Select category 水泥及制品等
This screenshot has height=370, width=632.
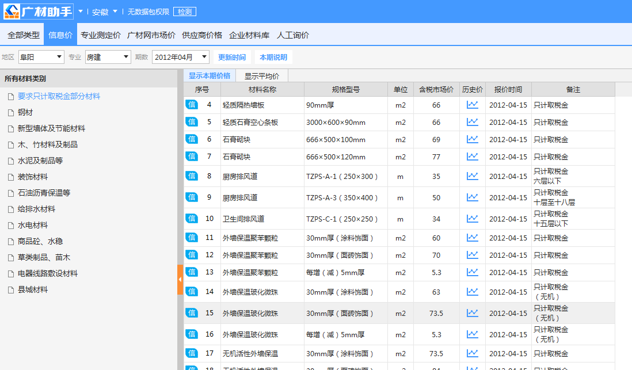coord(40,161)
